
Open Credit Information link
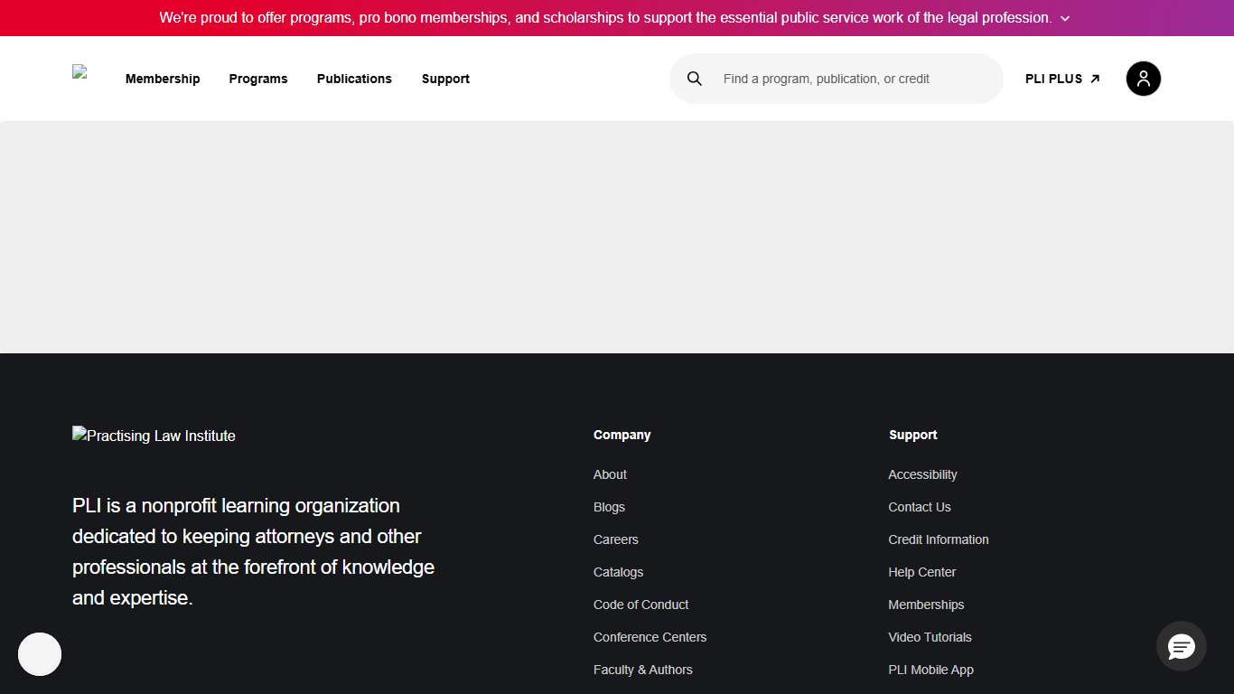(x=938, y=539)
